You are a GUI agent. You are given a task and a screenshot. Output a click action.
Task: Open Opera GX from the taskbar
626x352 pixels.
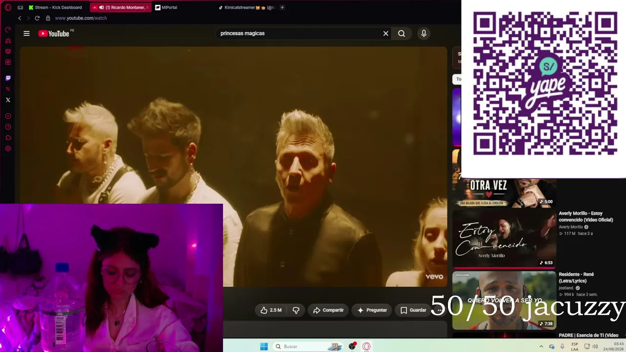366,346
